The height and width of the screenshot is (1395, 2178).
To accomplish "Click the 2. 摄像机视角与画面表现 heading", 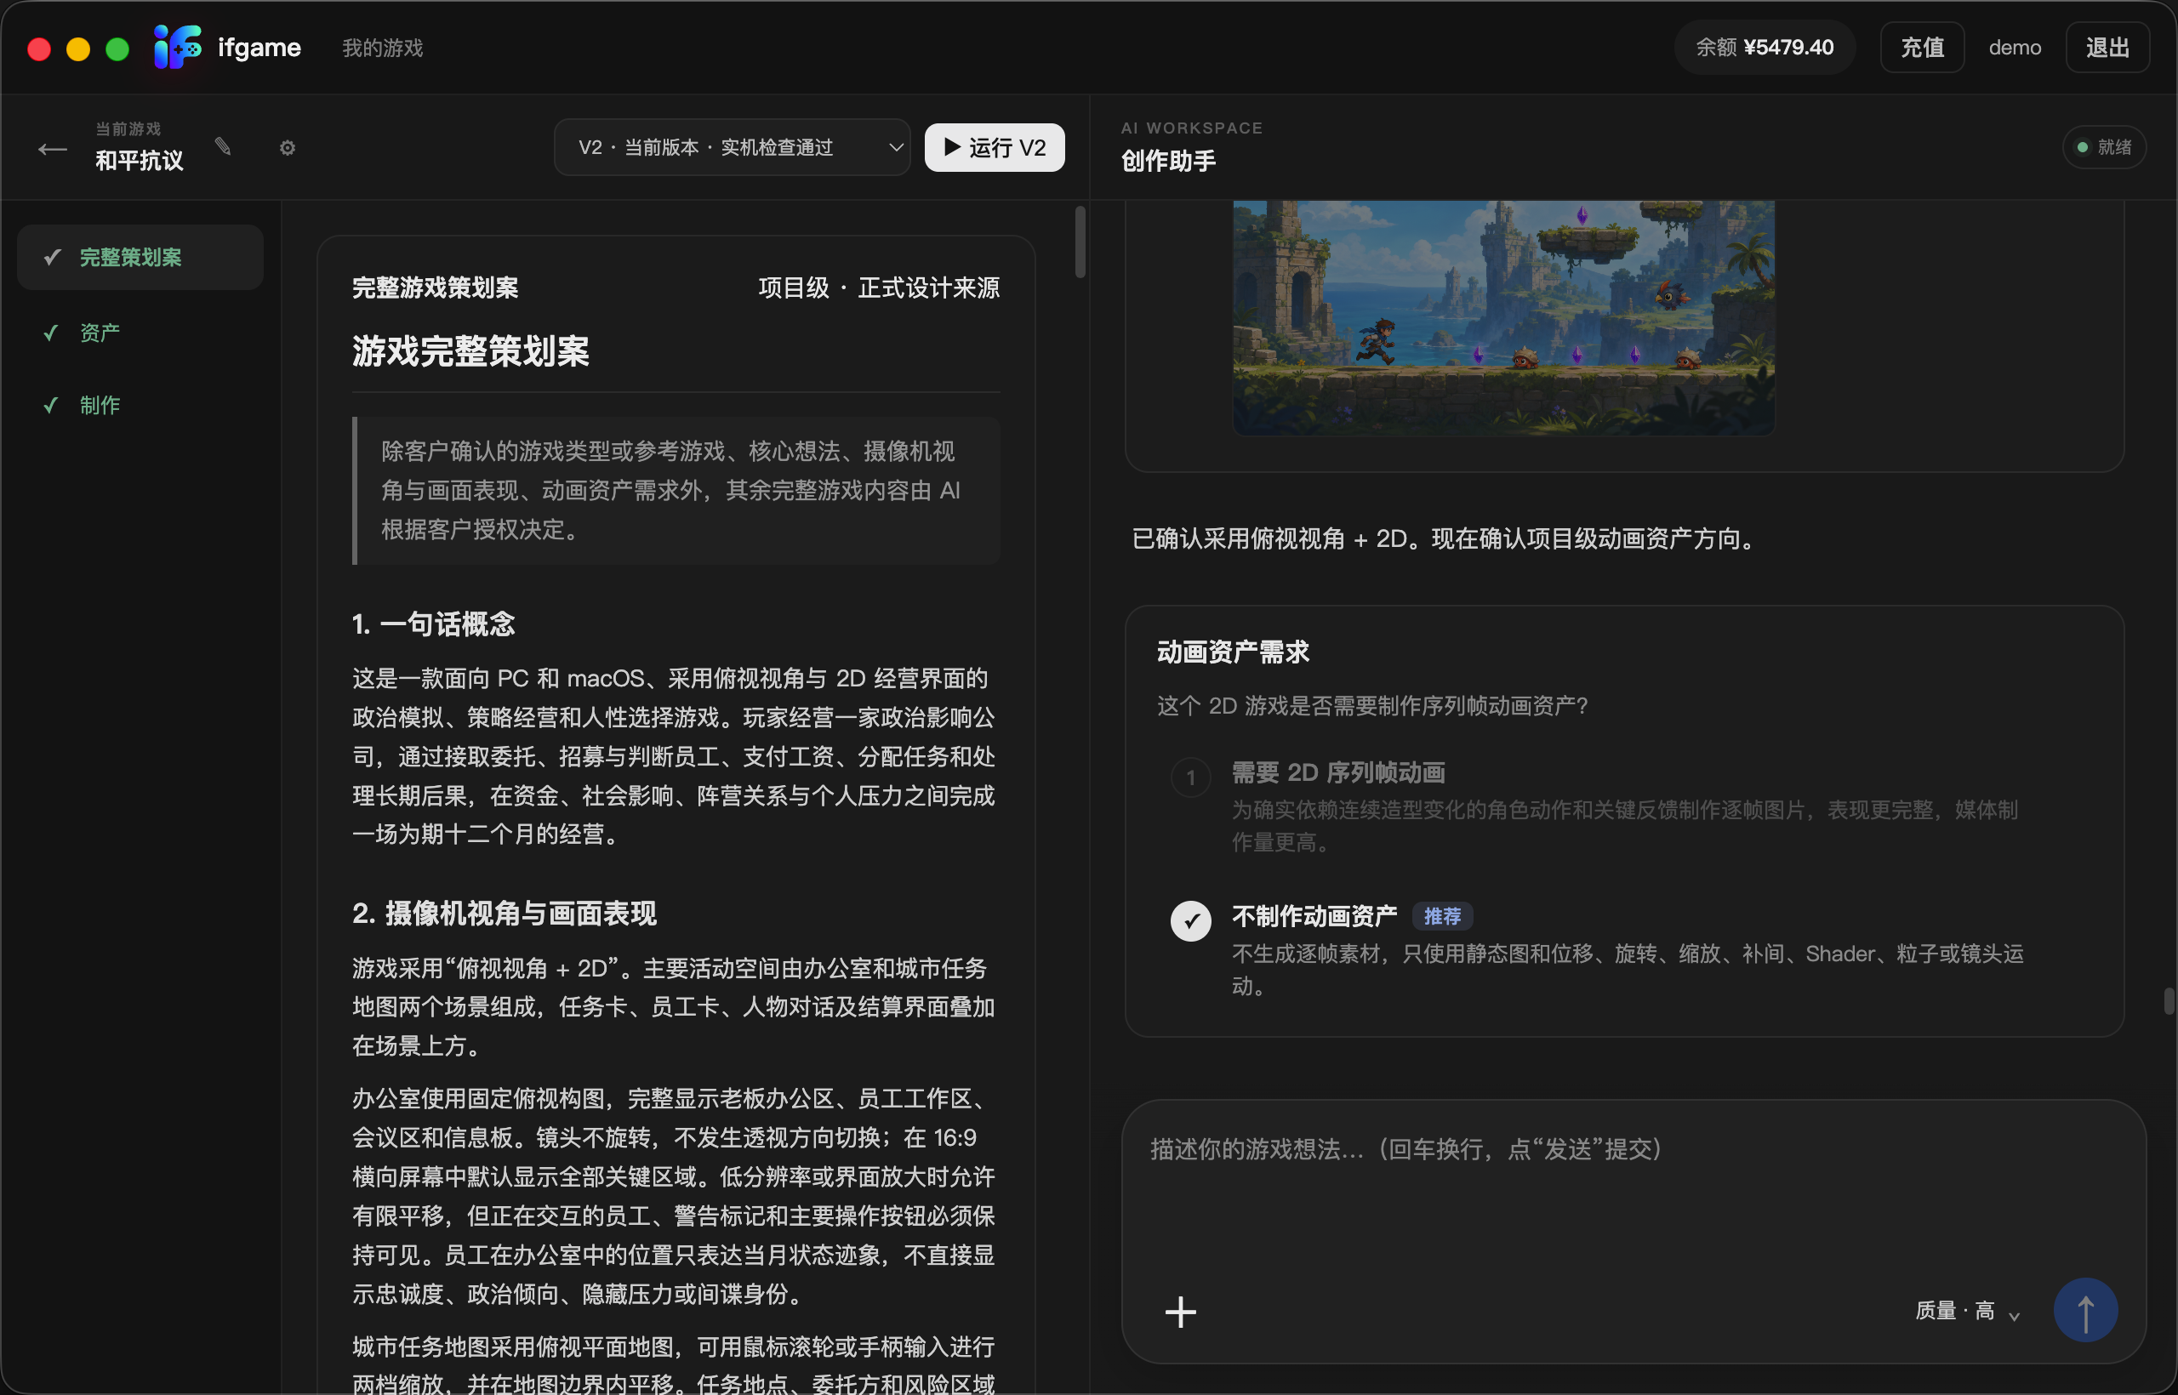I will tap(504, 913).
